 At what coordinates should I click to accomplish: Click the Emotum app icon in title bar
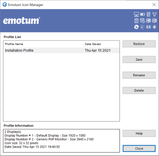pos(5,5)
